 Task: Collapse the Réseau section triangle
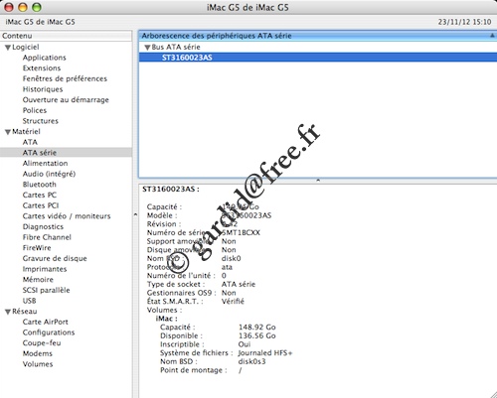[8, 312]
